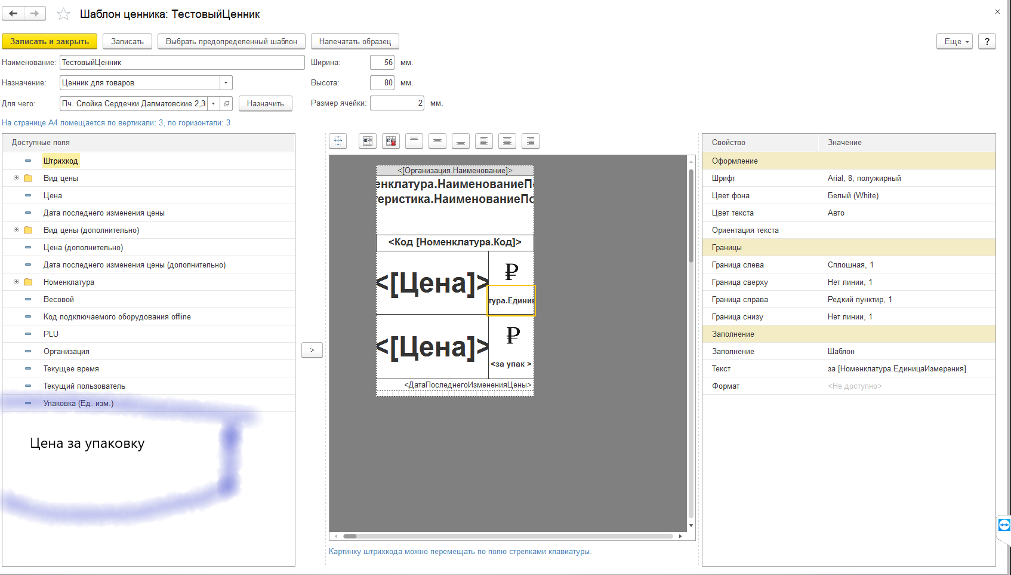Click the unmerge cells icon with red cross
This screenshot has width=1011, height=575.
(x=391, y=141)
